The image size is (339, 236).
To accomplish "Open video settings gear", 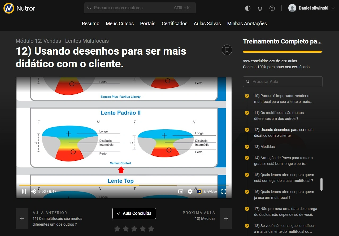I will tap(190, 191).
